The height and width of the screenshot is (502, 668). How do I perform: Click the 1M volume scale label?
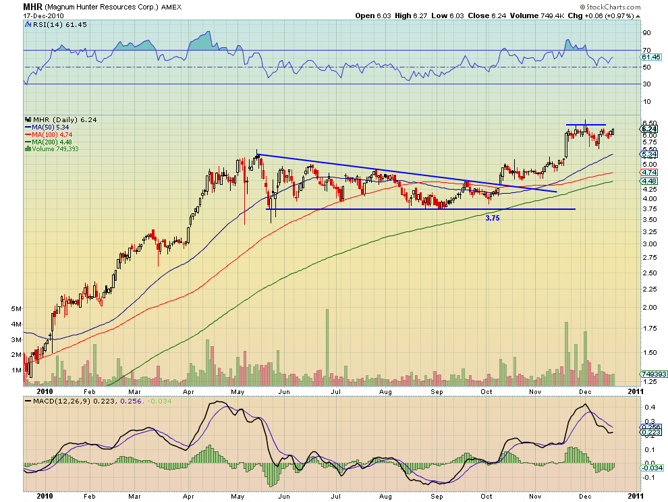(16, 370)
